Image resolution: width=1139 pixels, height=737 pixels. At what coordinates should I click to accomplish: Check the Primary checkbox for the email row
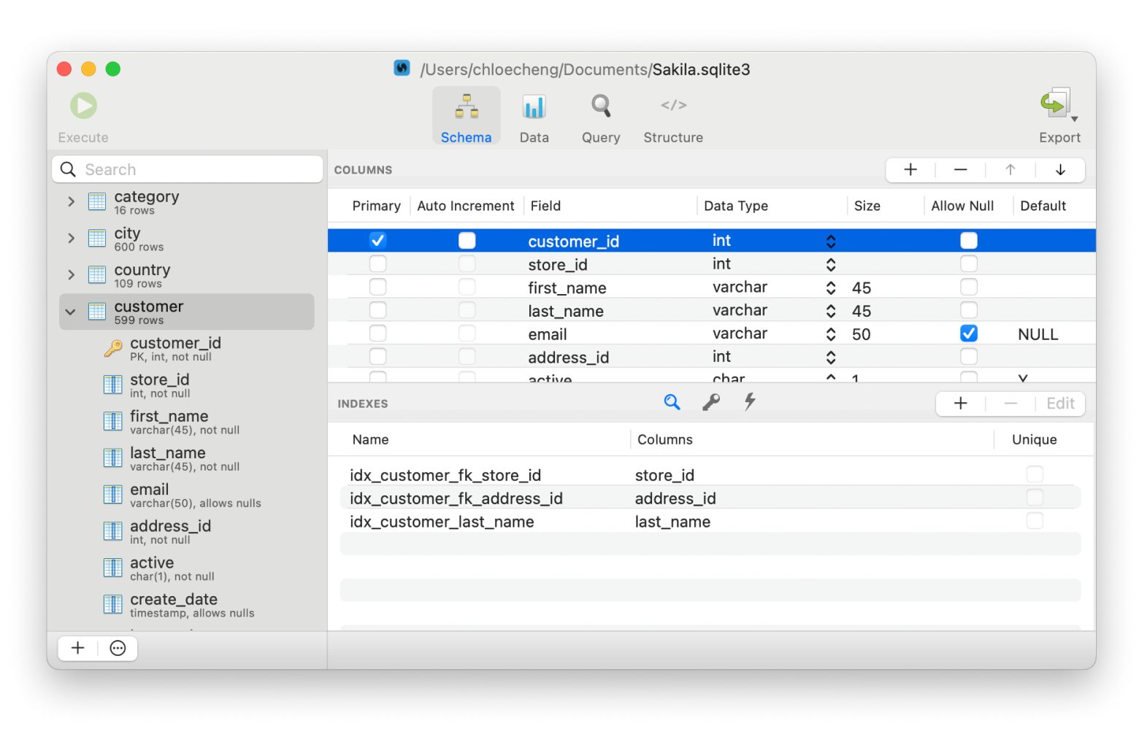click(x=377, y=333)
